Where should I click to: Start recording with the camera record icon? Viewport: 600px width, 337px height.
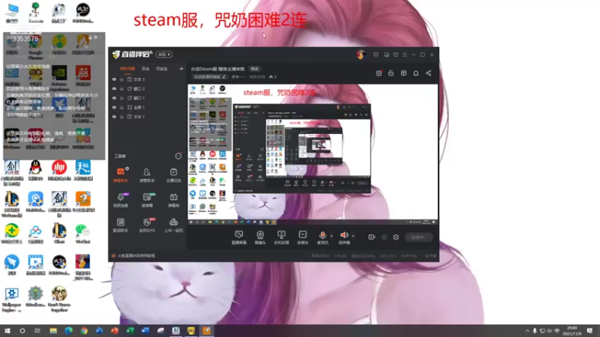point(371,237)
